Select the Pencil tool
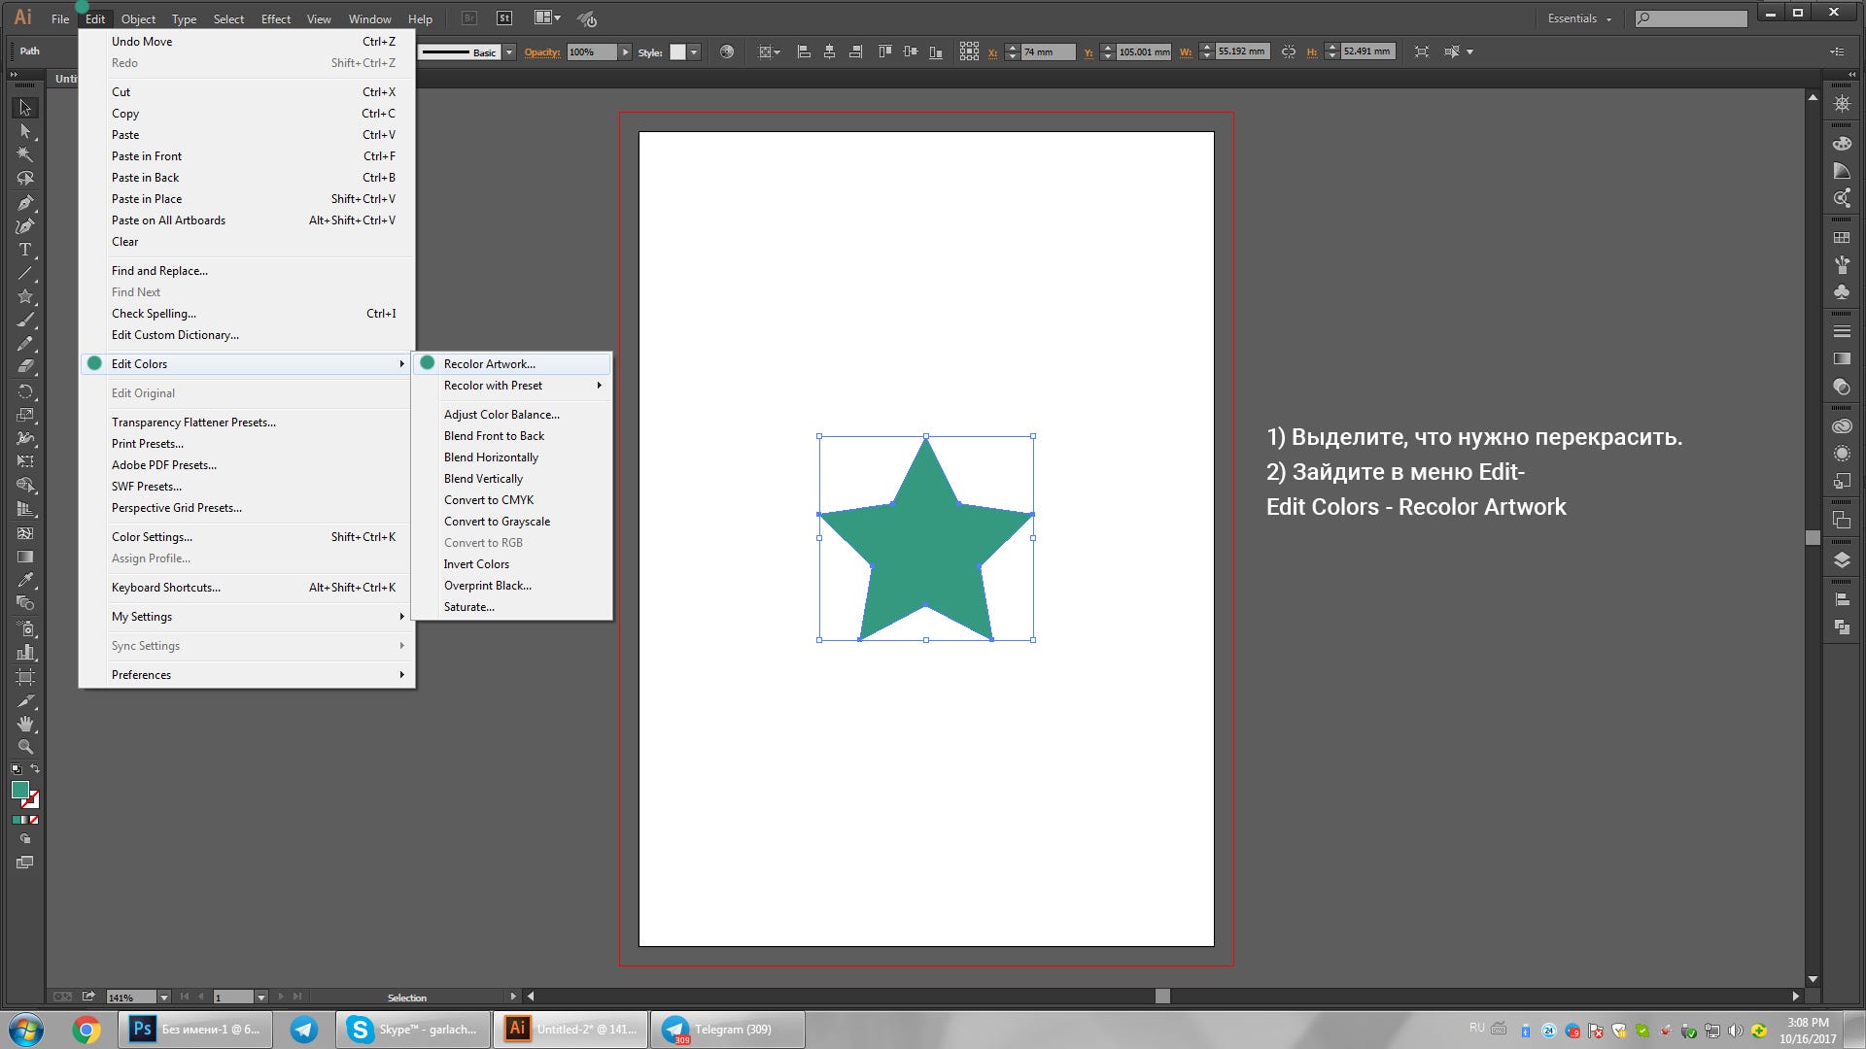 click(25, 344)
